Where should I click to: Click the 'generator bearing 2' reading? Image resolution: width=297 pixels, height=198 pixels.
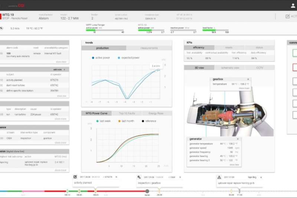[x=214, y=160]
